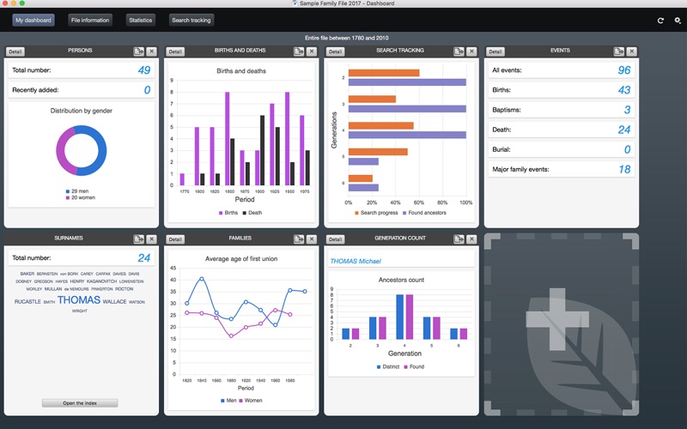Click export icon on Surnames widget
Image resolution: width=687 pixels, height=429 pixels.
click(138, 239)
